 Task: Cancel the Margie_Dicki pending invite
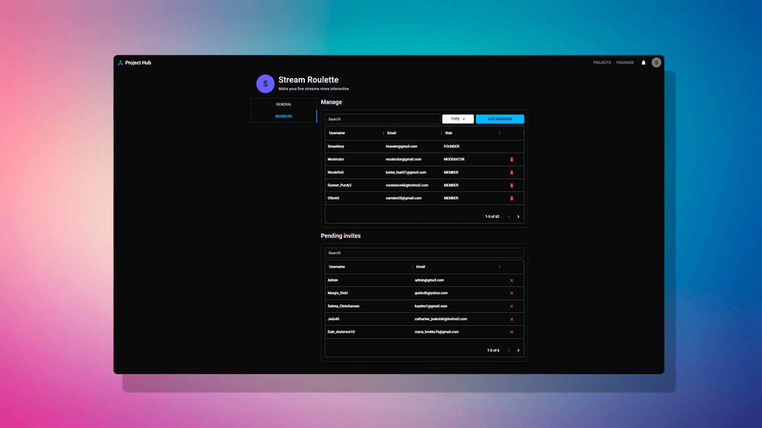point(511,293)
